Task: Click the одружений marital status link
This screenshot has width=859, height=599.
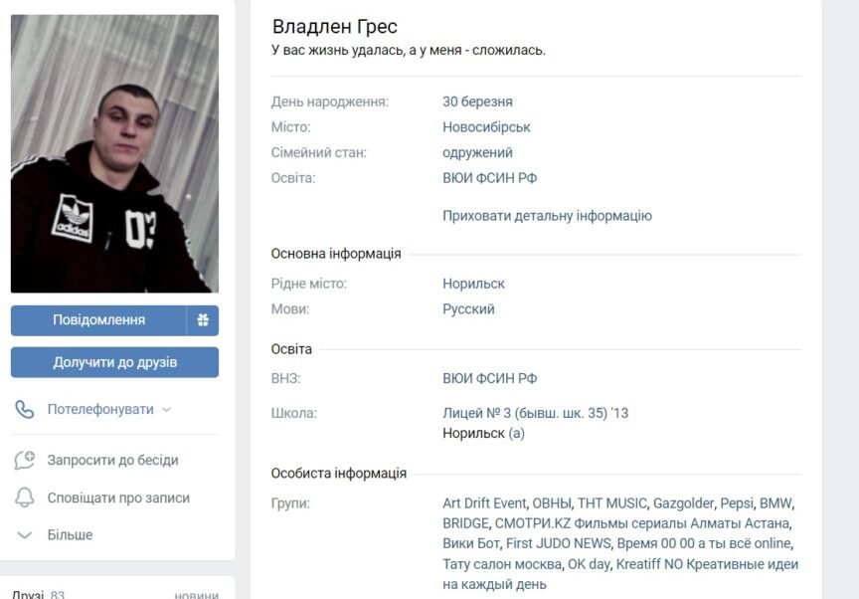Action: click(x=477, y=152)
